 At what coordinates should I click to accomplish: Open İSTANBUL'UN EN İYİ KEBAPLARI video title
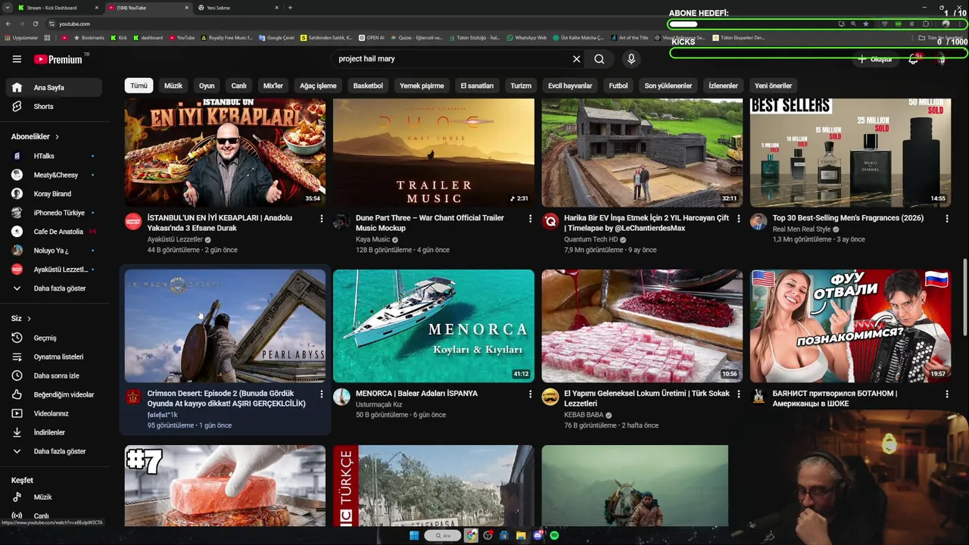[x=220, y=223]
